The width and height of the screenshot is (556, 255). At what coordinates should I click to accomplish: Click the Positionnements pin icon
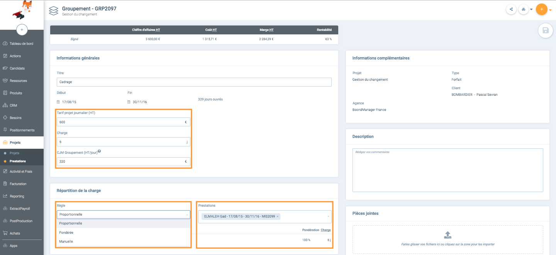click(5, 130)
